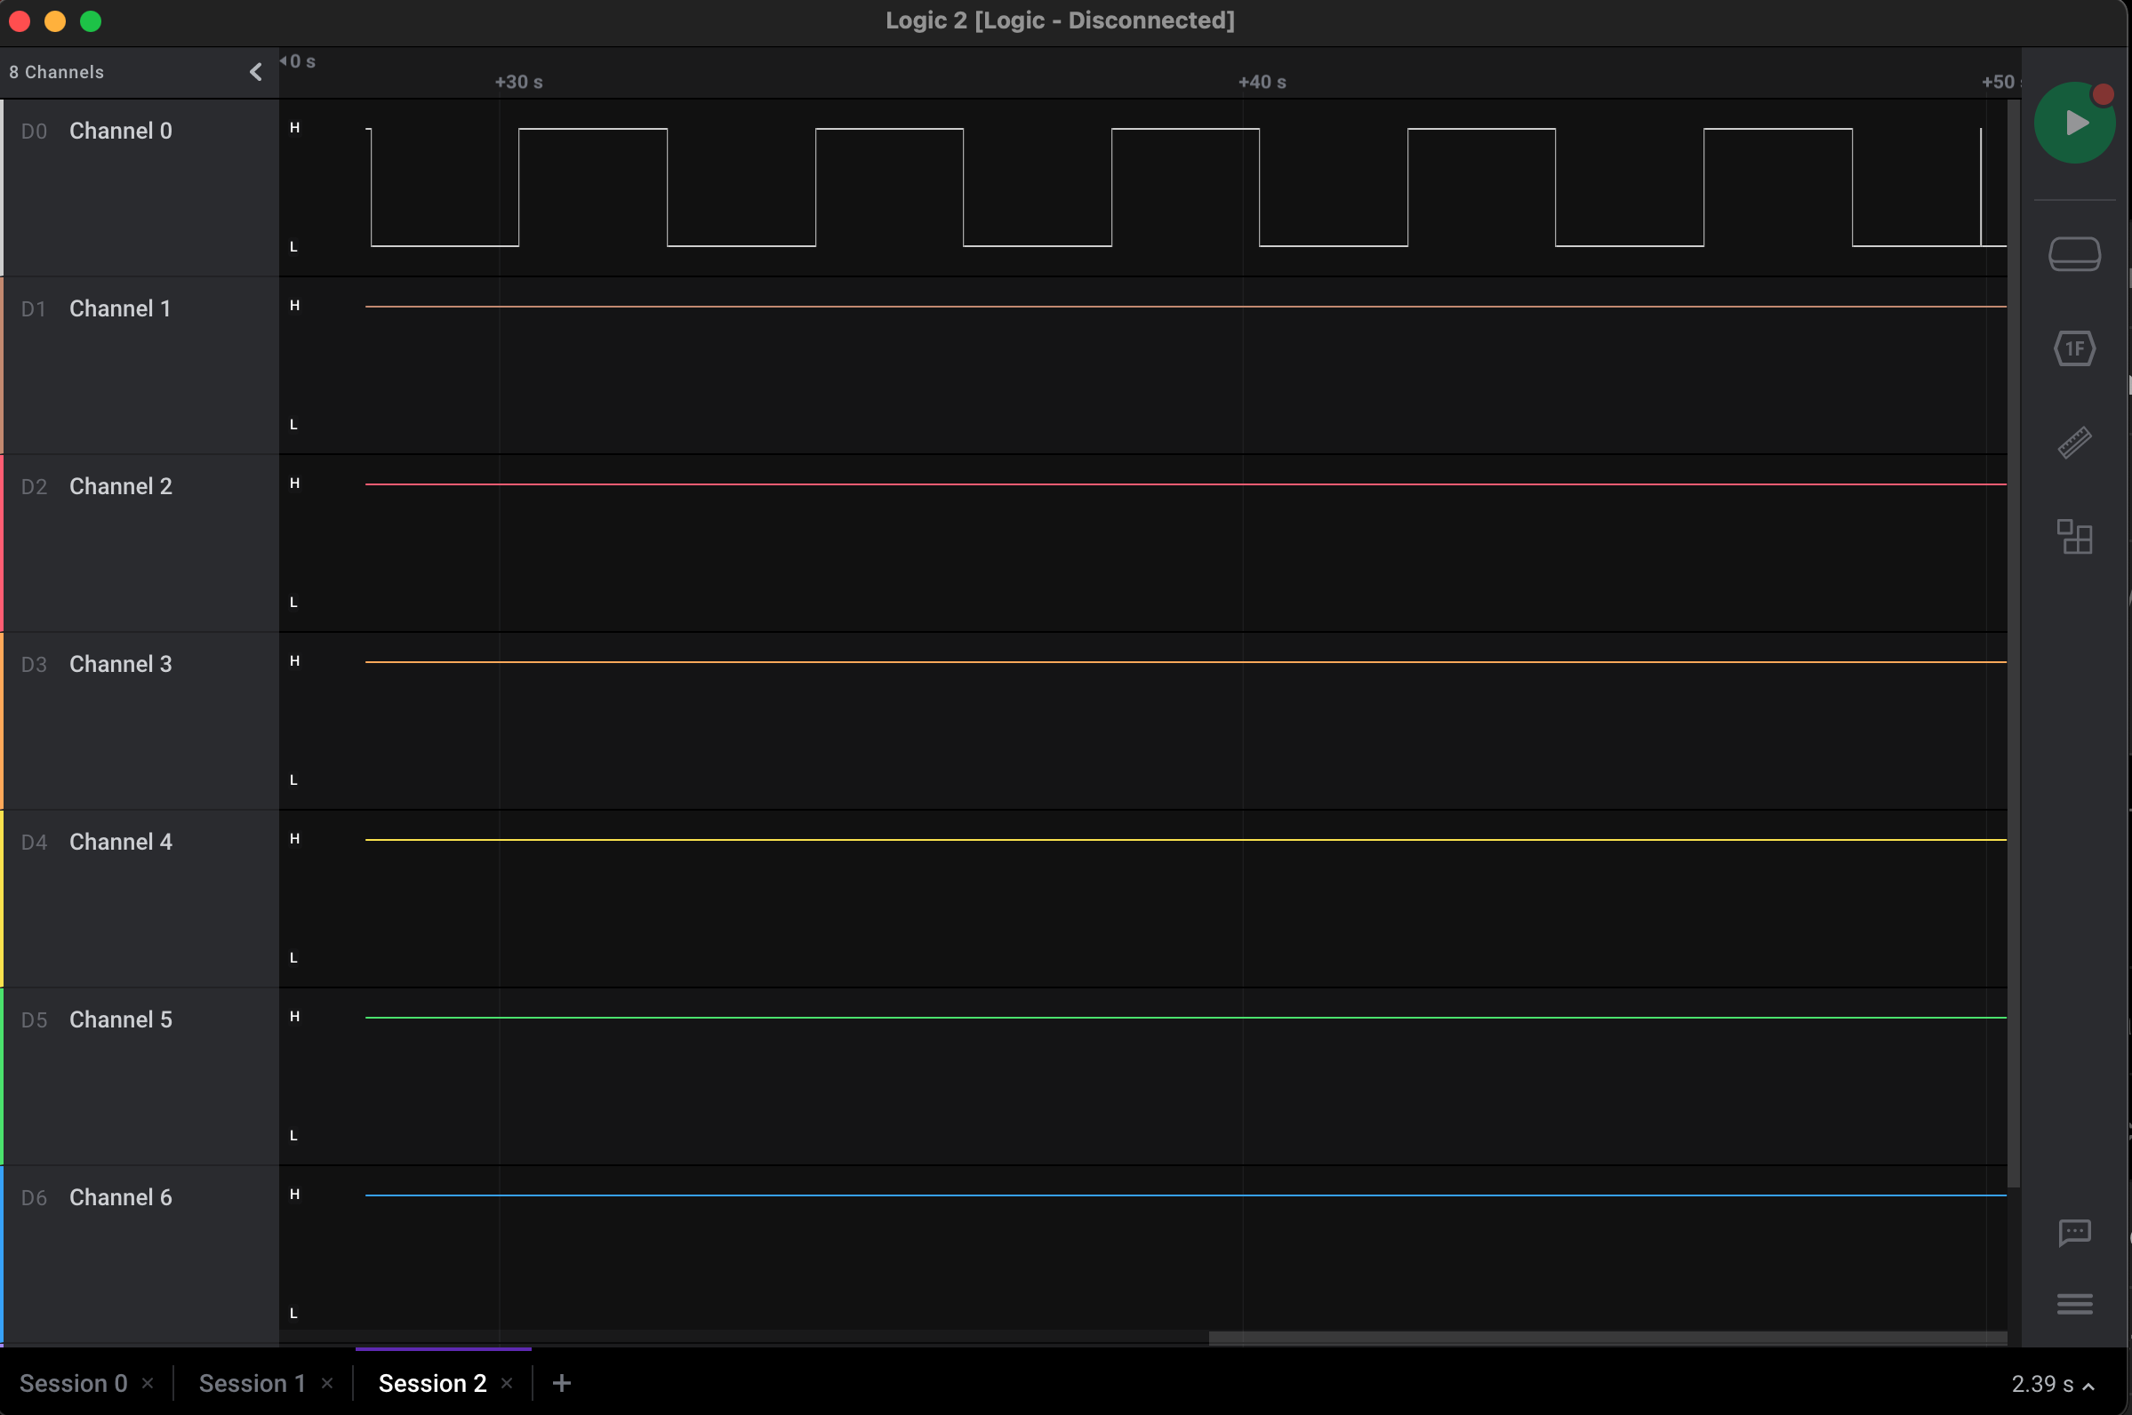Close the Session 1 tab

coord(327,1383)
